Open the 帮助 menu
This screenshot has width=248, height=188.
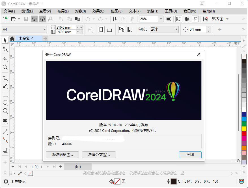tap(209, 11)
